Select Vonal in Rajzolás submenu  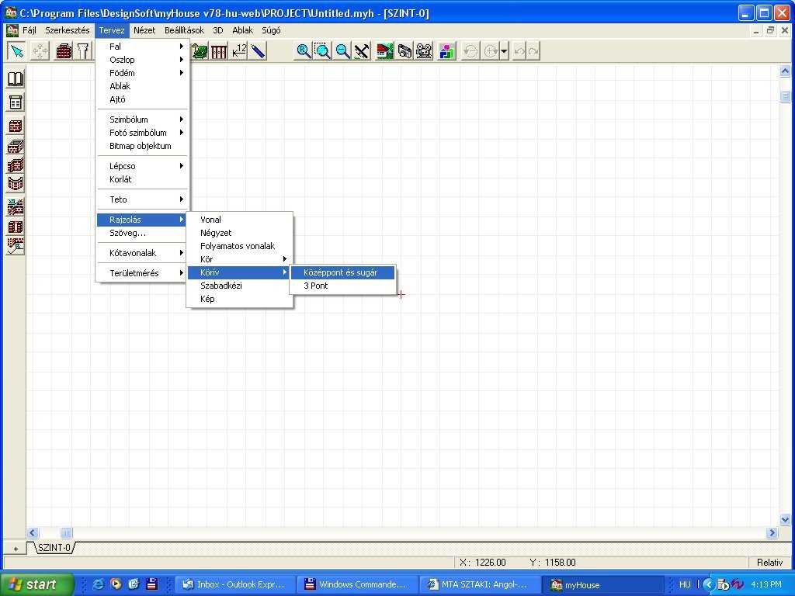pyautogui.click(x=240, y=220)
